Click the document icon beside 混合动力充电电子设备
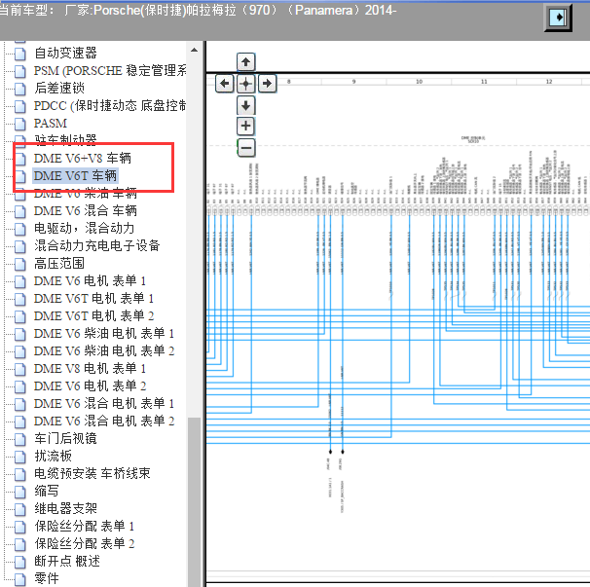Viewport: 590px width, 587px height. point(20,246)
